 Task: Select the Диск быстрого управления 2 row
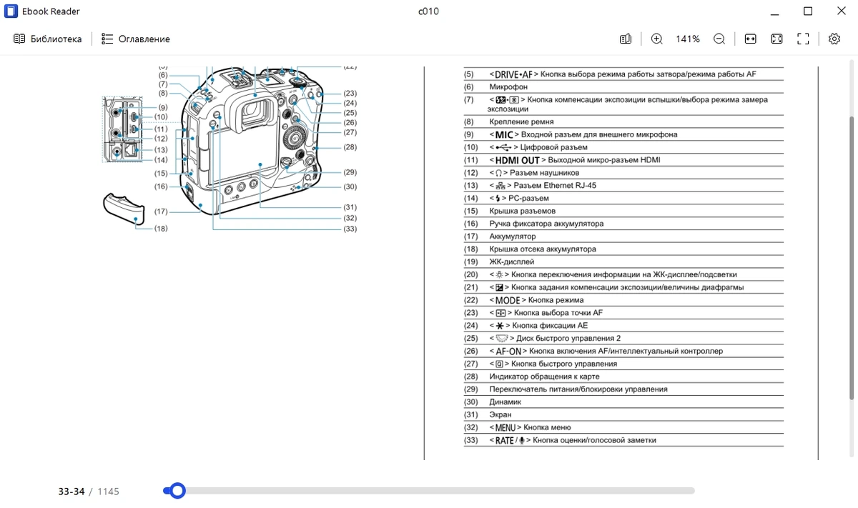click(x=623, y=339)
